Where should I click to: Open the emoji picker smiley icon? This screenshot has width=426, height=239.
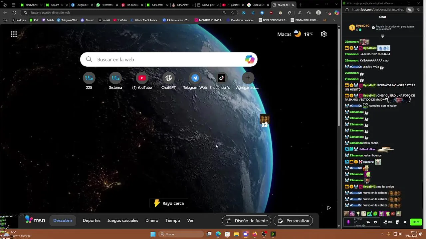[x=375, y=222]
